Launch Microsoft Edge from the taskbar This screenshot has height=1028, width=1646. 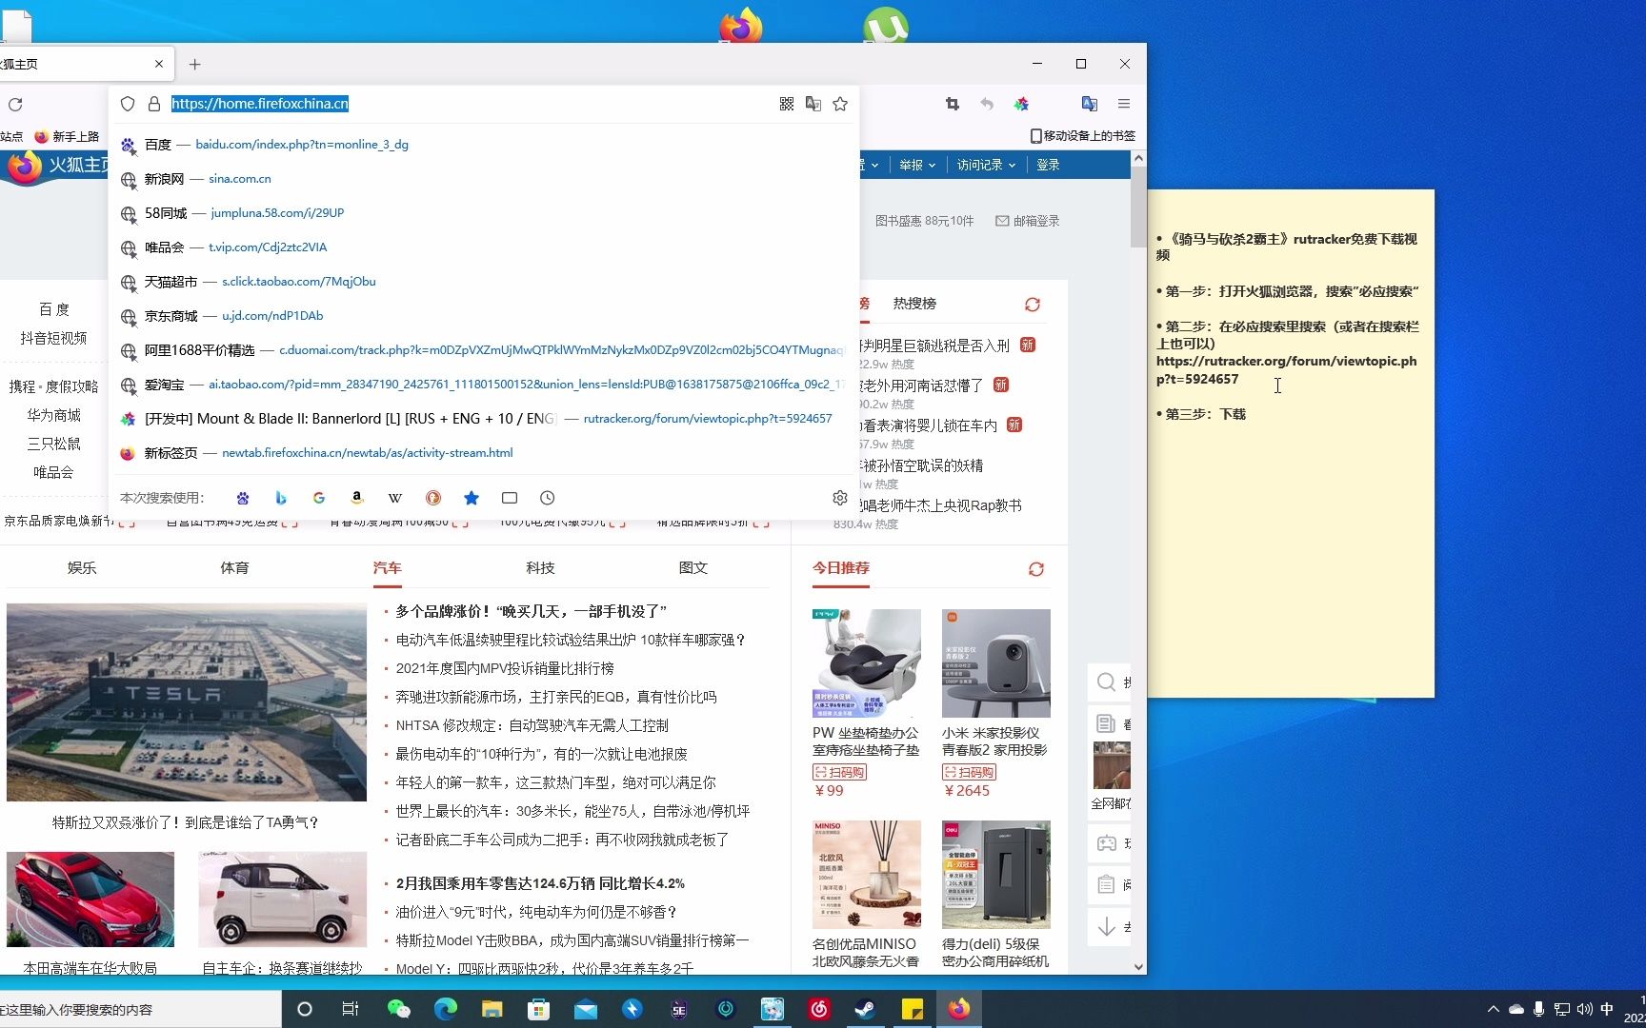pyautogui.click(x=446, y=1009)
